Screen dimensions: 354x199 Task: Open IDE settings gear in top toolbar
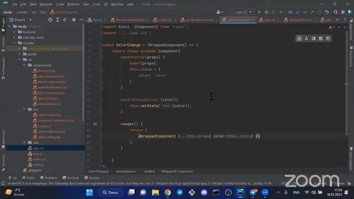pyautogui.click(x=343, y=12)
